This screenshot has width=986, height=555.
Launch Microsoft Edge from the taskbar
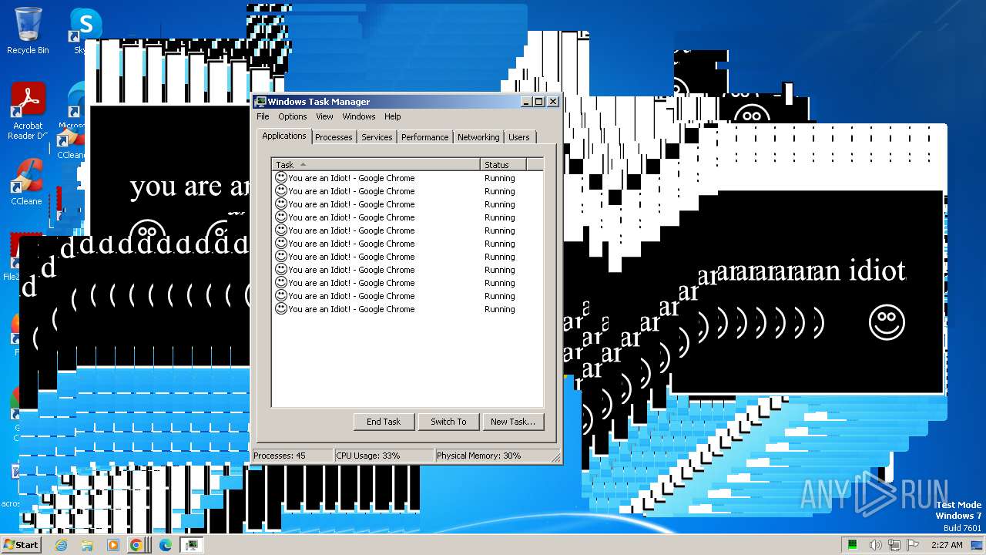tap(166, 545)
